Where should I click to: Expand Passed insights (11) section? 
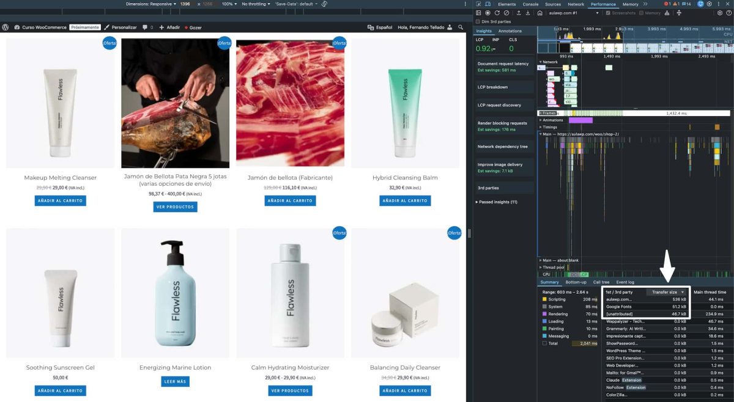coord(497,202)
